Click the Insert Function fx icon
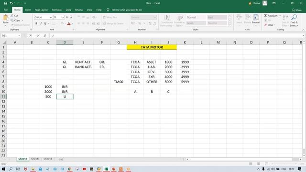This screenshot has height=172, width=306. pos(45,35)
